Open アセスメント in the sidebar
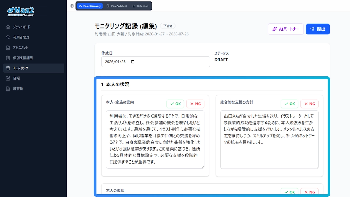 [20, 48]
